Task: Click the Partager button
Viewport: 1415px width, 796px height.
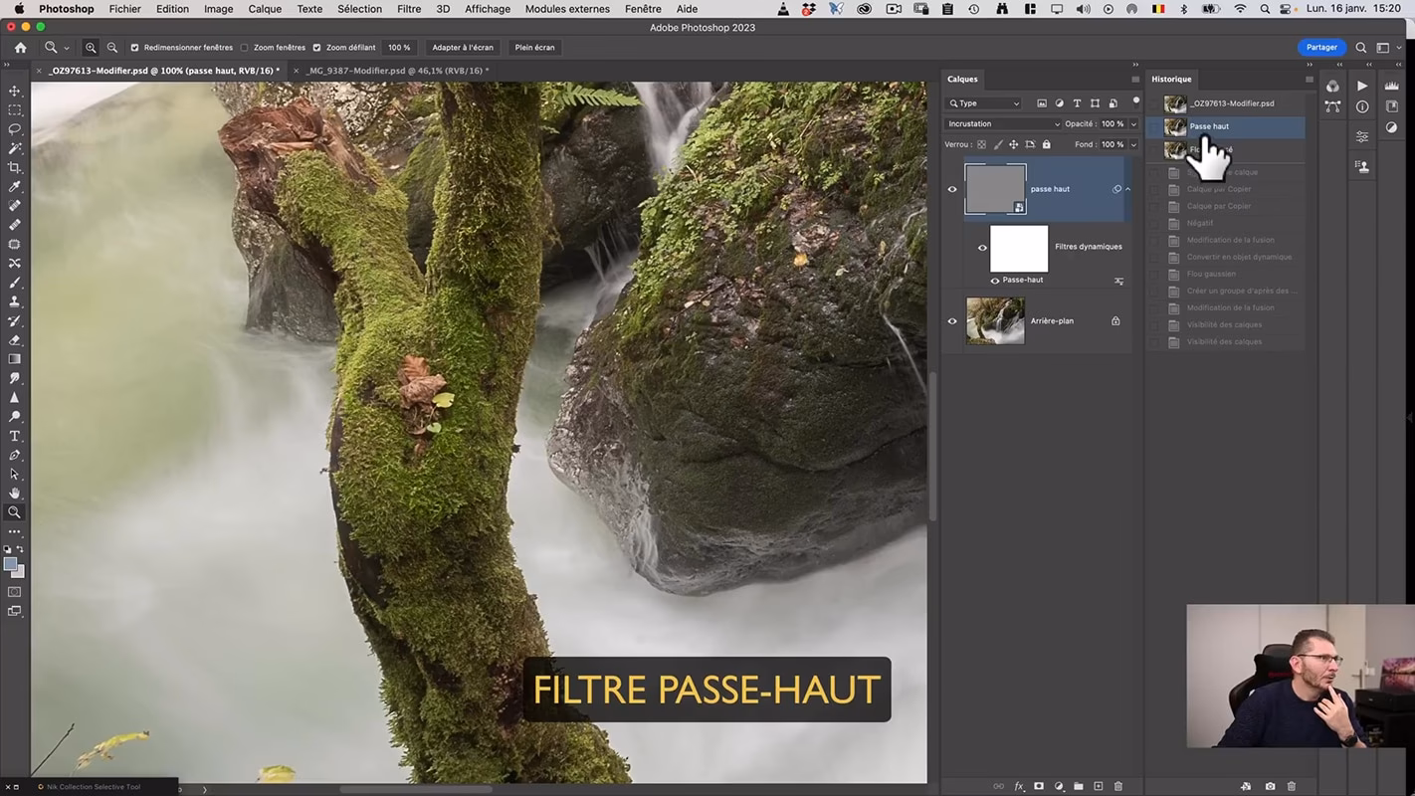Action: point(1321,47)
